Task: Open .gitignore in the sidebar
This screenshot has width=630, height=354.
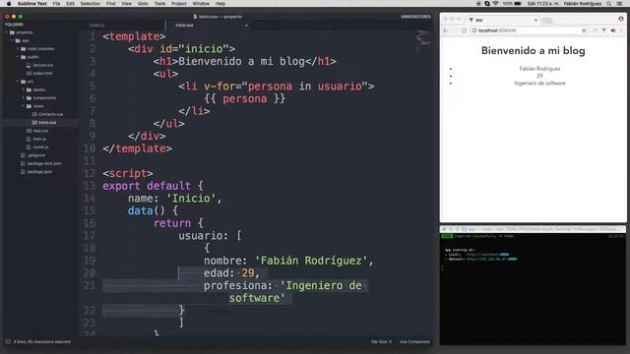Action: tap(36, 155)
